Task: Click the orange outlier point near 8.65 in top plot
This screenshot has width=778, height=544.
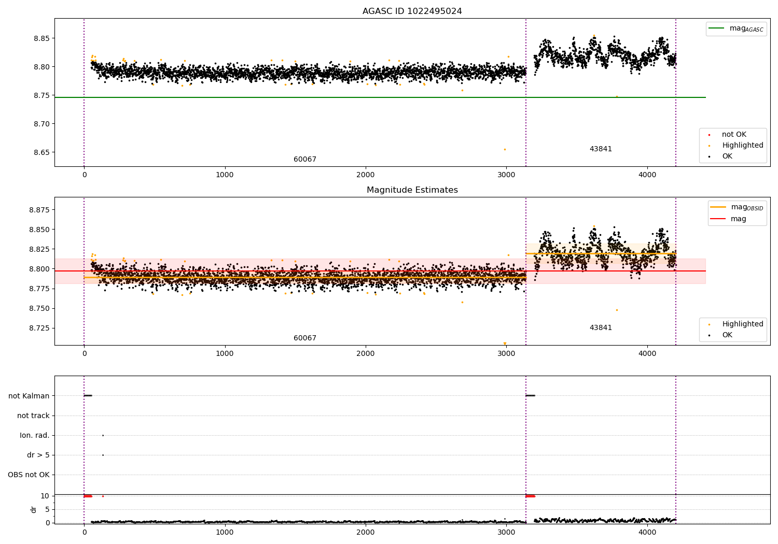Action: [x=505, y=149]
